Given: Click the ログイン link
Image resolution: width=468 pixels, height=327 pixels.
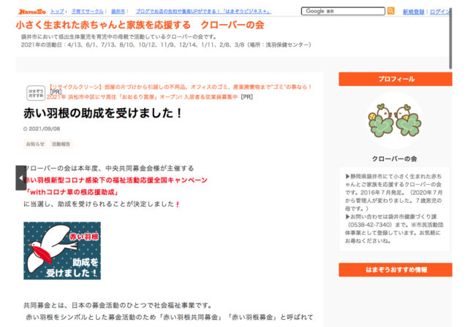Looking at the screenshot, I should coord(439,12).
